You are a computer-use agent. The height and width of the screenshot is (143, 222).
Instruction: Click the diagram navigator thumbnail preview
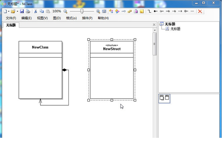pos(164,99)
